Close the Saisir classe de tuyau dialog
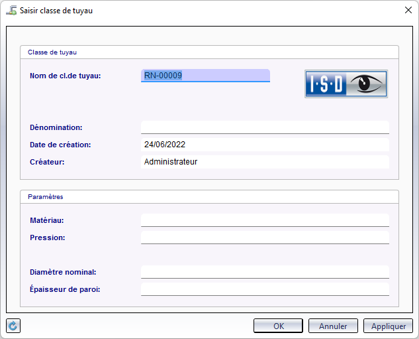 tap(408, 10)
